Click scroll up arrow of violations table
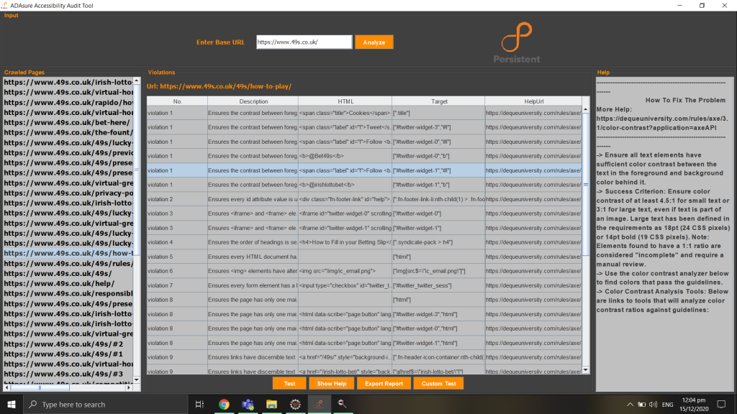Image resolution: width=737 pixels, height=414 pixels. click(x=586, y=109)
